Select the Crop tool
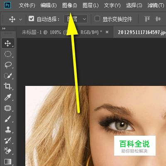The width and height of the screenshot is (166, 166). point(8,86)
